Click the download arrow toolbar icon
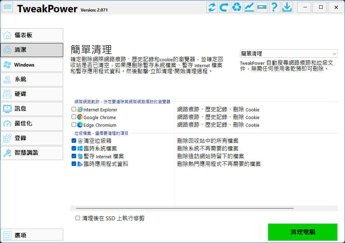The height and width of the screenshot is (243, 345). click(287, 7)
